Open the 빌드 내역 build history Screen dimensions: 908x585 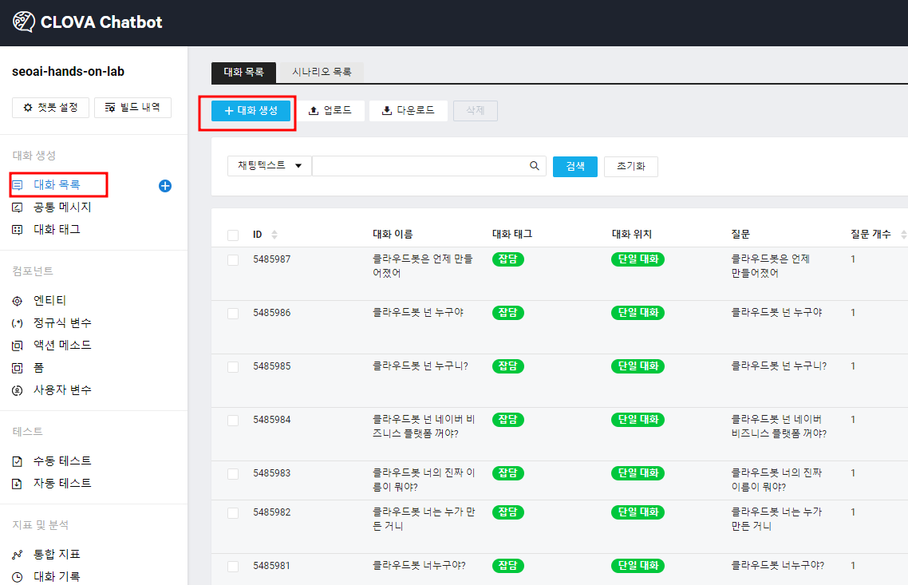(132, 107)
